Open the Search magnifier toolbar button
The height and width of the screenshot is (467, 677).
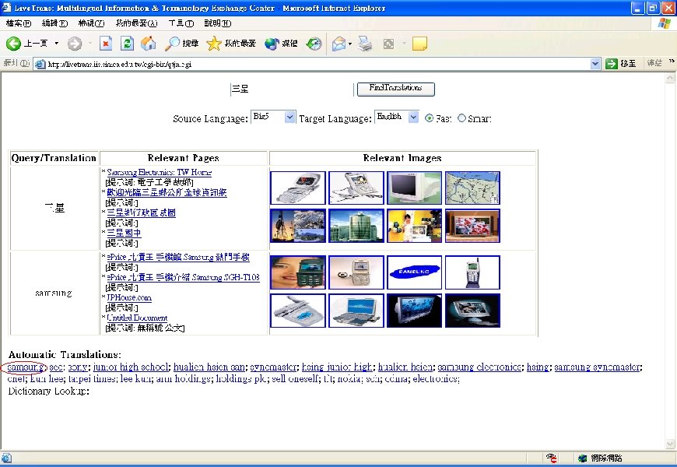click(x=182, y=44)
